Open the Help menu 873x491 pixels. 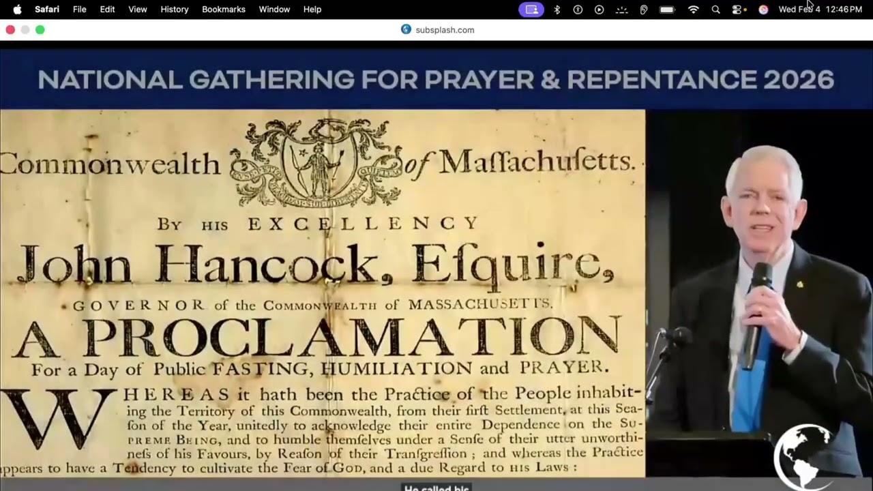point(312,10)
